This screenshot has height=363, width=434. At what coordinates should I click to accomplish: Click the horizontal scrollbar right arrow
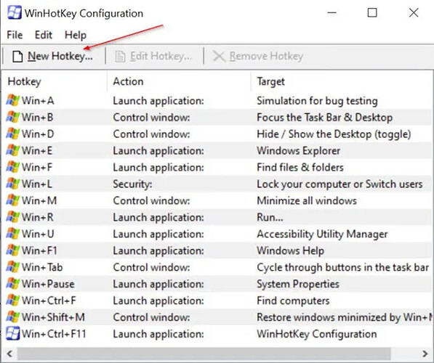pyautogui.click(x=425, y=354)
